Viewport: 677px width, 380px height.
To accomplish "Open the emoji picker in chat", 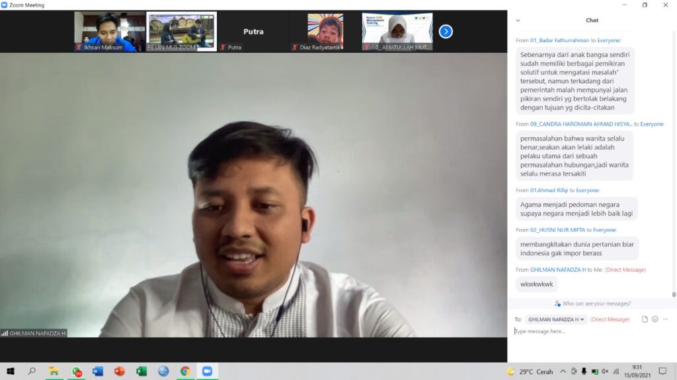I will [x=655, y=319].
